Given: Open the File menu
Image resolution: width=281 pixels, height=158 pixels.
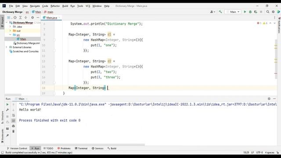Looking at the screenshot, I should pyautogui.click(x=11, y=6).
